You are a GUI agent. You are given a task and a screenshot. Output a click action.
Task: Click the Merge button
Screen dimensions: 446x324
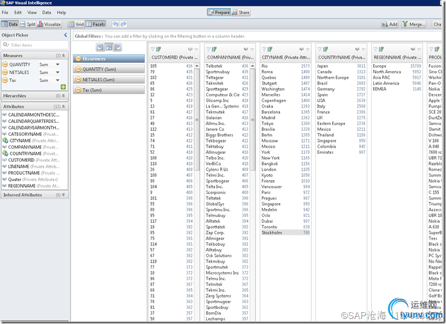pos(414,24)
